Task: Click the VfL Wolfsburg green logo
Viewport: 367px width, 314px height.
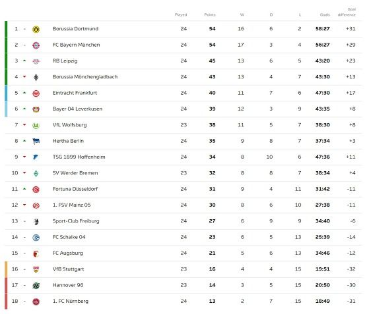Action: [x=36, y=126]
